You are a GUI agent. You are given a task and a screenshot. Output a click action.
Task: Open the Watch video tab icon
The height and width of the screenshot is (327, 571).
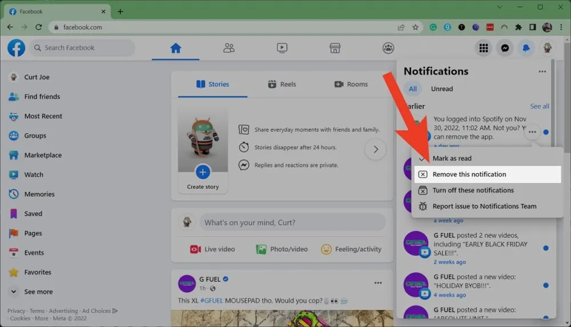click(x=282, y=48)
